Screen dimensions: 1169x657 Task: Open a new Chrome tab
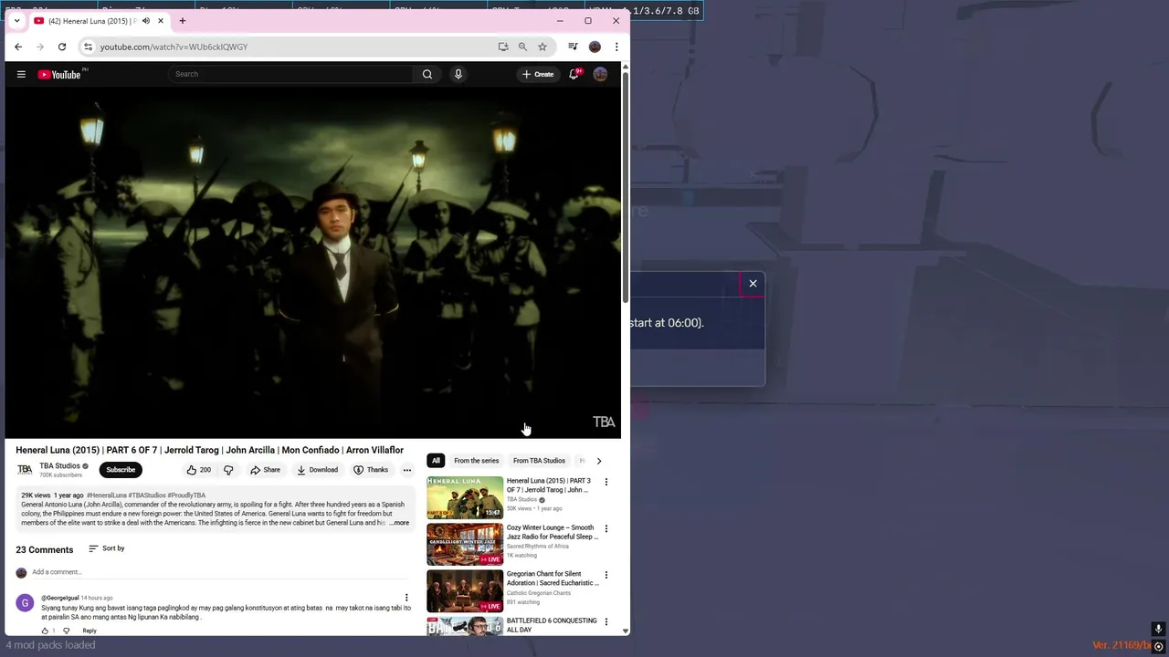click(182, 21)
